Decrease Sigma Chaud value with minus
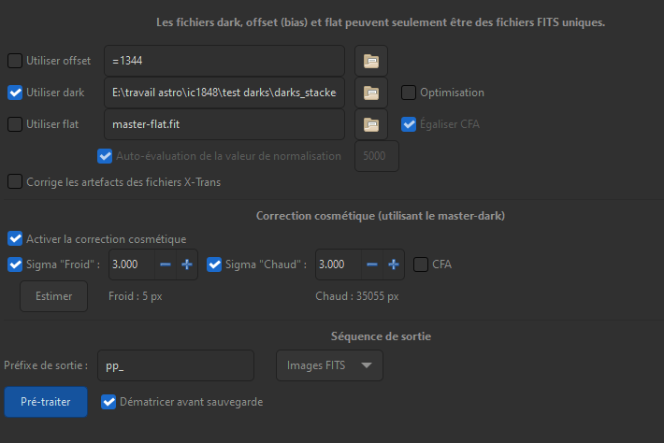The width and height of the screenshot is (664, 443). [371, 264]
